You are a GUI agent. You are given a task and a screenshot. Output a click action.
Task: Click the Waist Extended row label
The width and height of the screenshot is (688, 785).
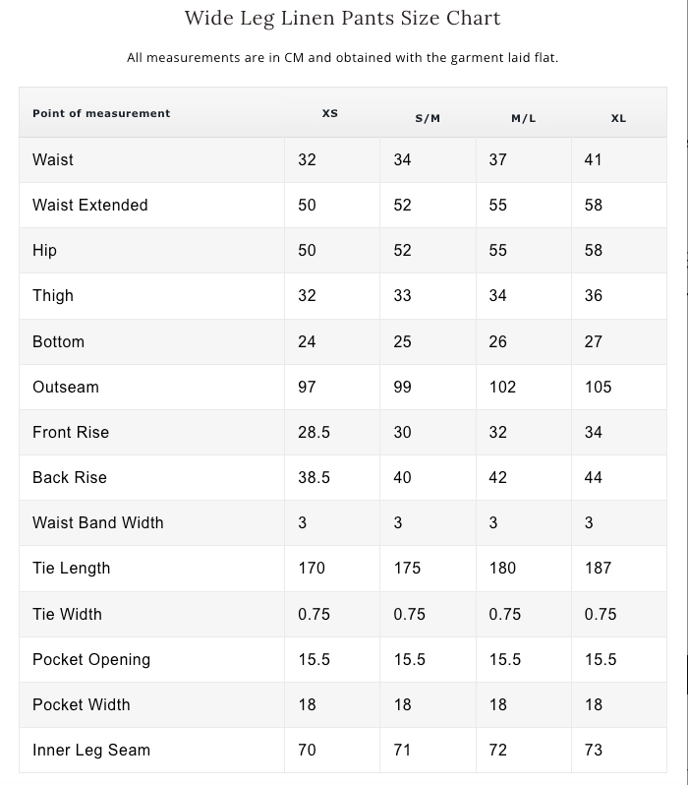click(x=90, y=205)
